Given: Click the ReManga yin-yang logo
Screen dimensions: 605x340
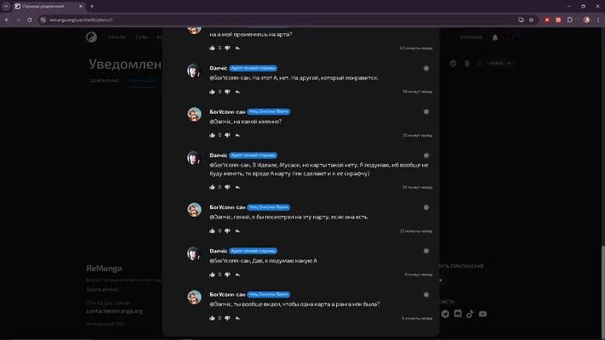Looking at the screenshot, I should click(91, 37).
